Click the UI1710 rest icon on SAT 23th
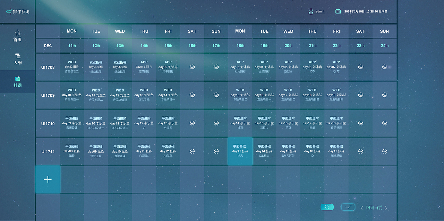Screen dimensions: 444x221 tap(360, 123)
